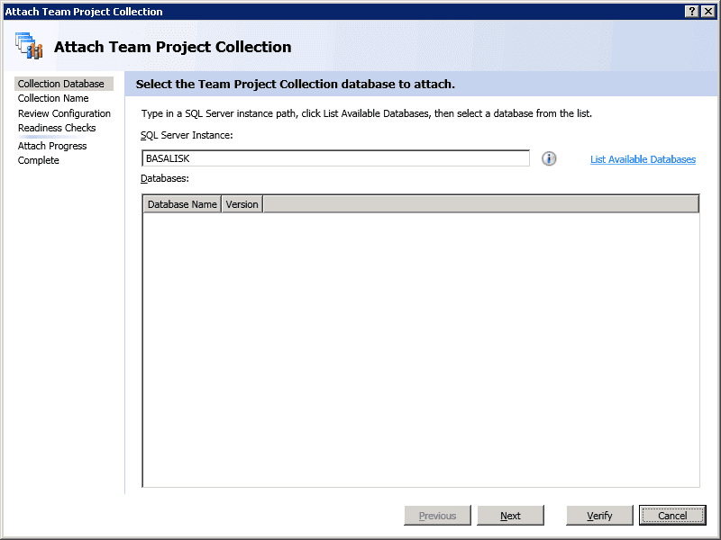Screen dimensions: 721x540
Task: Open the Review Configuration step
Action: click(64, 113)
